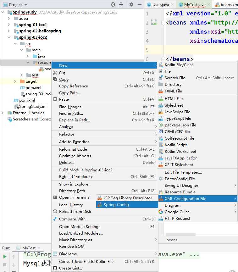Click the package.json File icon
The image size is (238, 272).
(161, 125)
